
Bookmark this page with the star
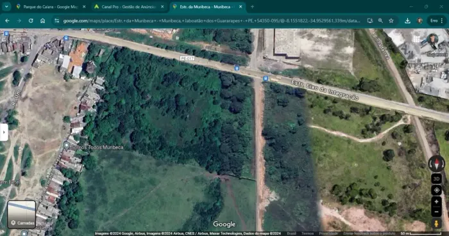coord(391,20)
